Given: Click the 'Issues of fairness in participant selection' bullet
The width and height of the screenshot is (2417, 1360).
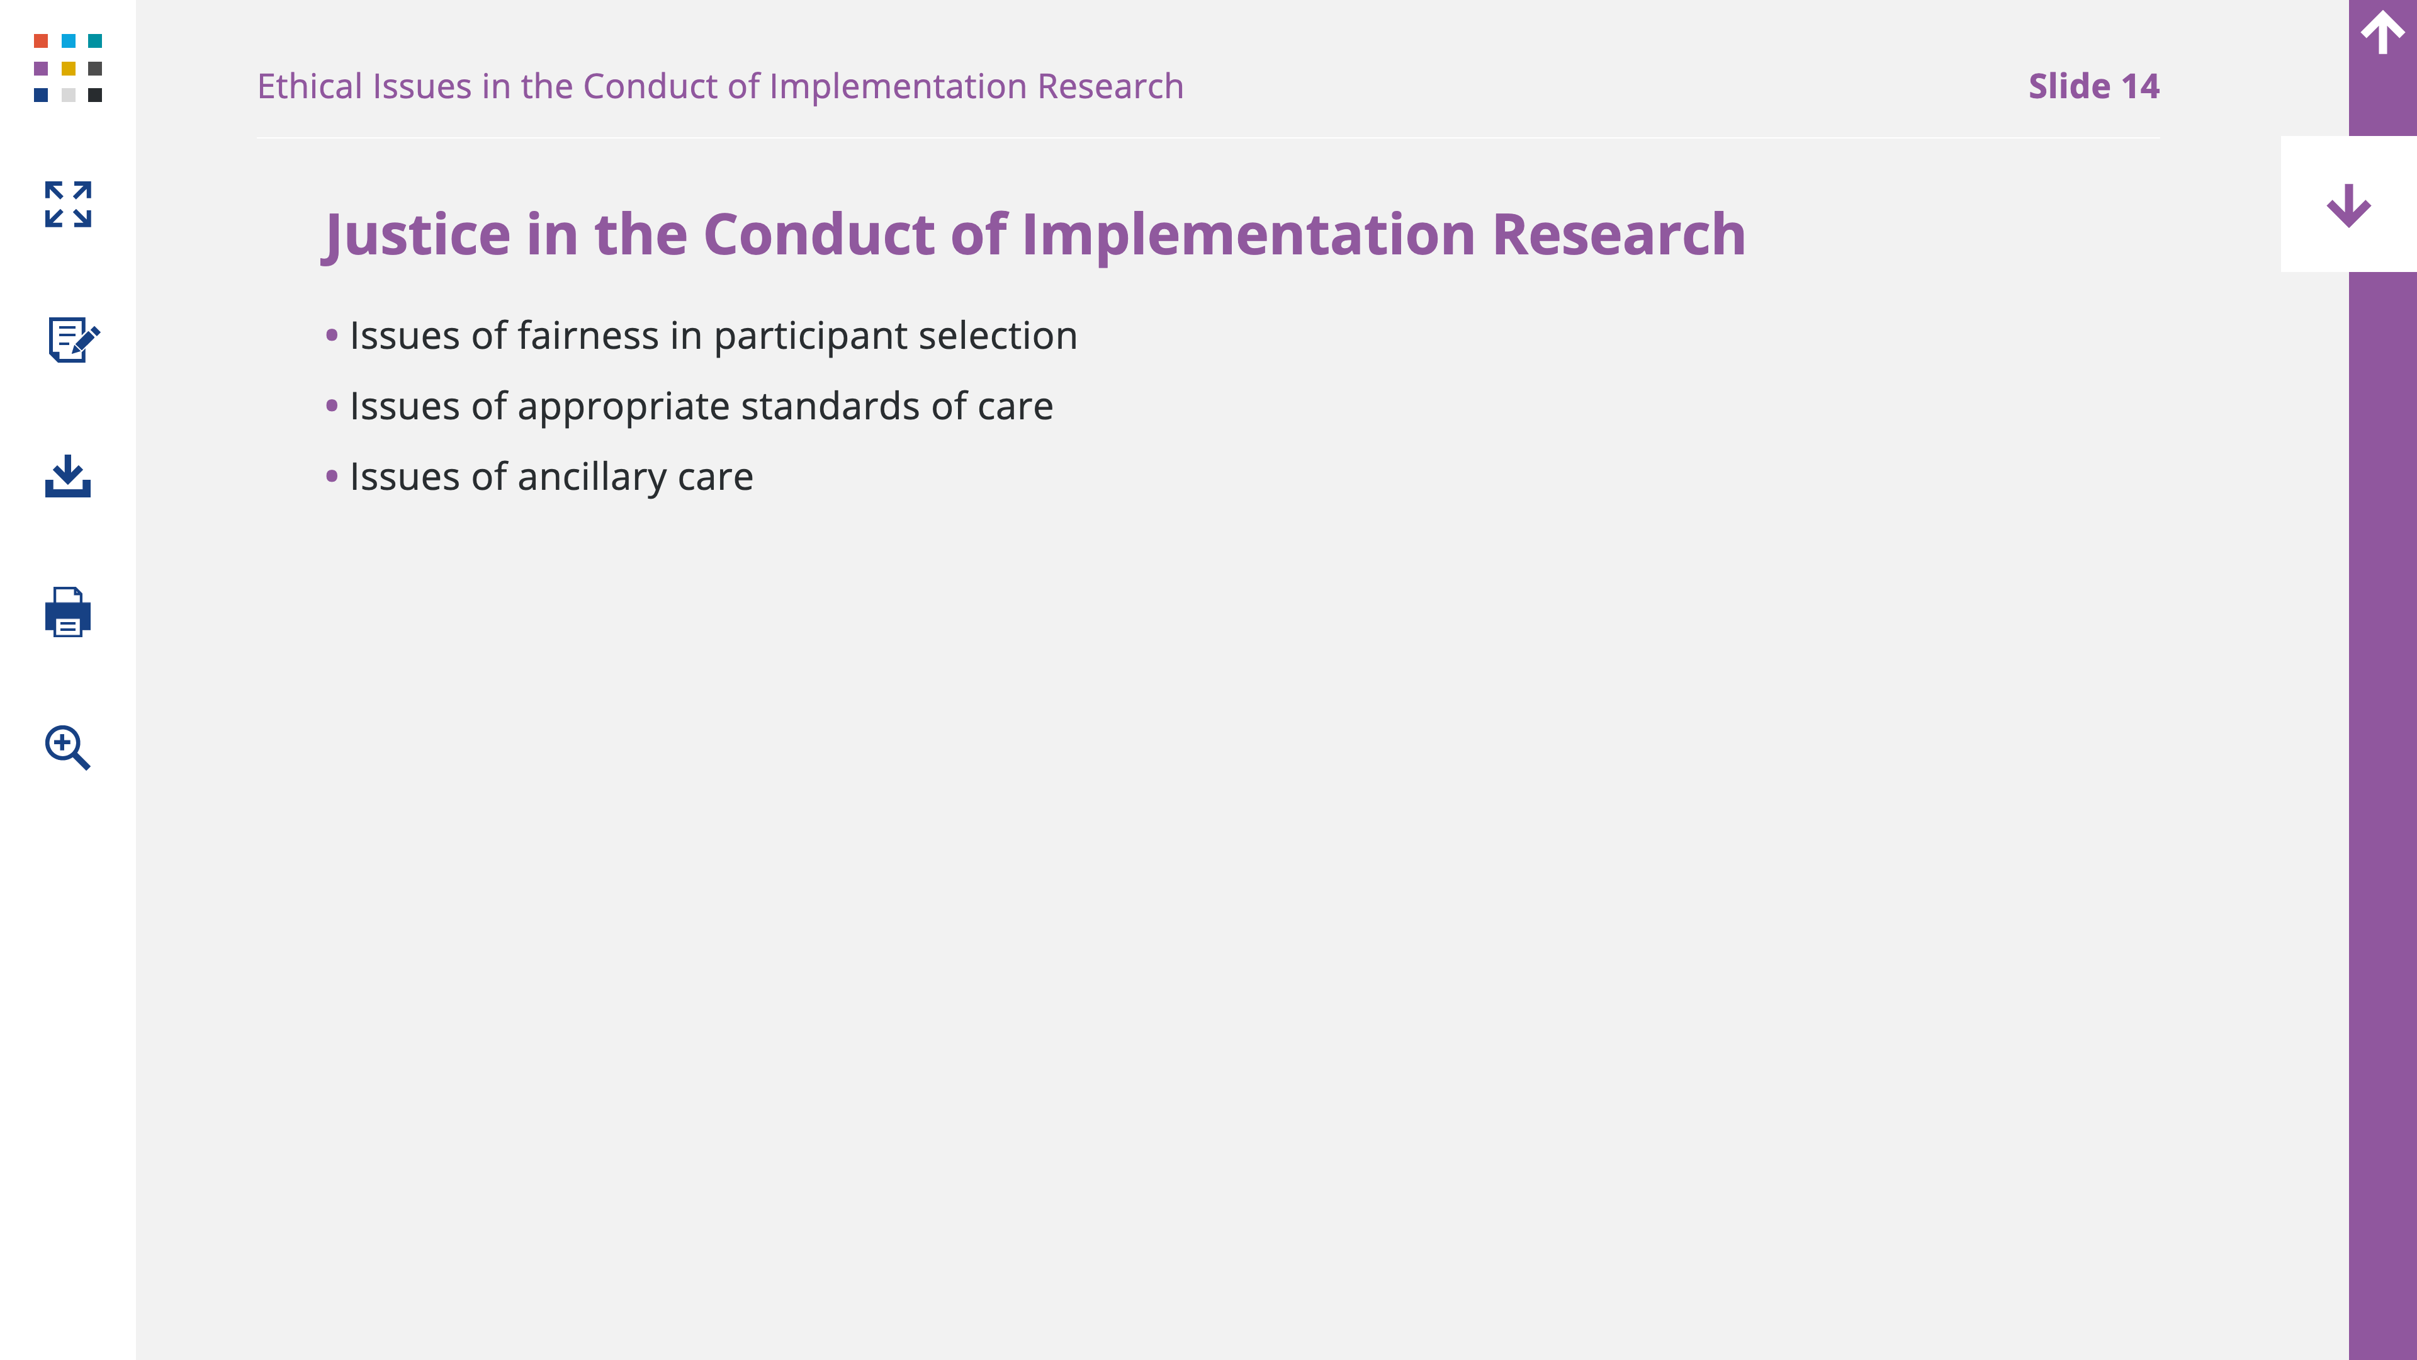Looking at the screenshot, I should tap(713, 336).
